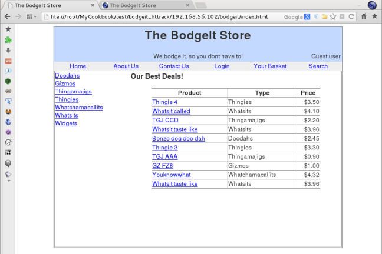
Task: Switch to the second The BodgeIt Store tab
Action: pyautogui.click(x=146, y=5)
